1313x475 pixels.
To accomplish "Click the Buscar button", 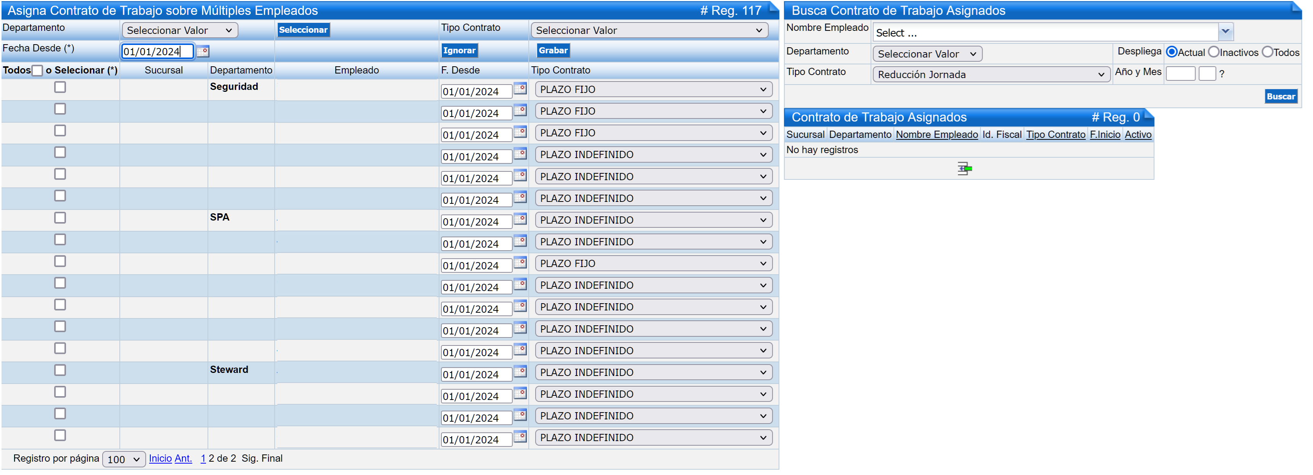I will (x=1280, y=97).
